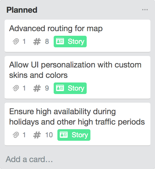This screenshot has width=155, height=169.
Task: Click the ID card icon in first Story badge
Action: click(x=60, y=42)
